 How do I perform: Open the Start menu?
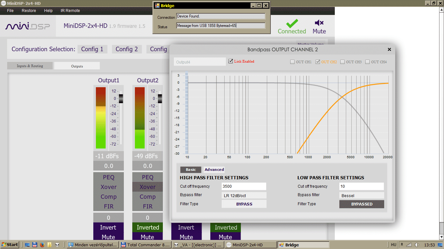pos(10,244)
